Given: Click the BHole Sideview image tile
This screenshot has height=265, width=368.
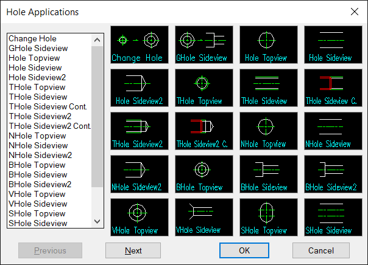Looking at the screenshot, I should pos(269,174).
